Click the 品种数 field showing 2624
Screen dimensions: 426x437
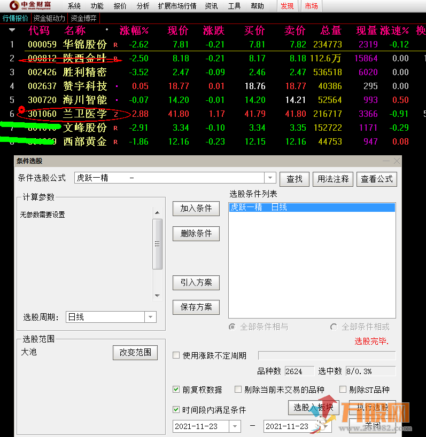coord(299,371)
